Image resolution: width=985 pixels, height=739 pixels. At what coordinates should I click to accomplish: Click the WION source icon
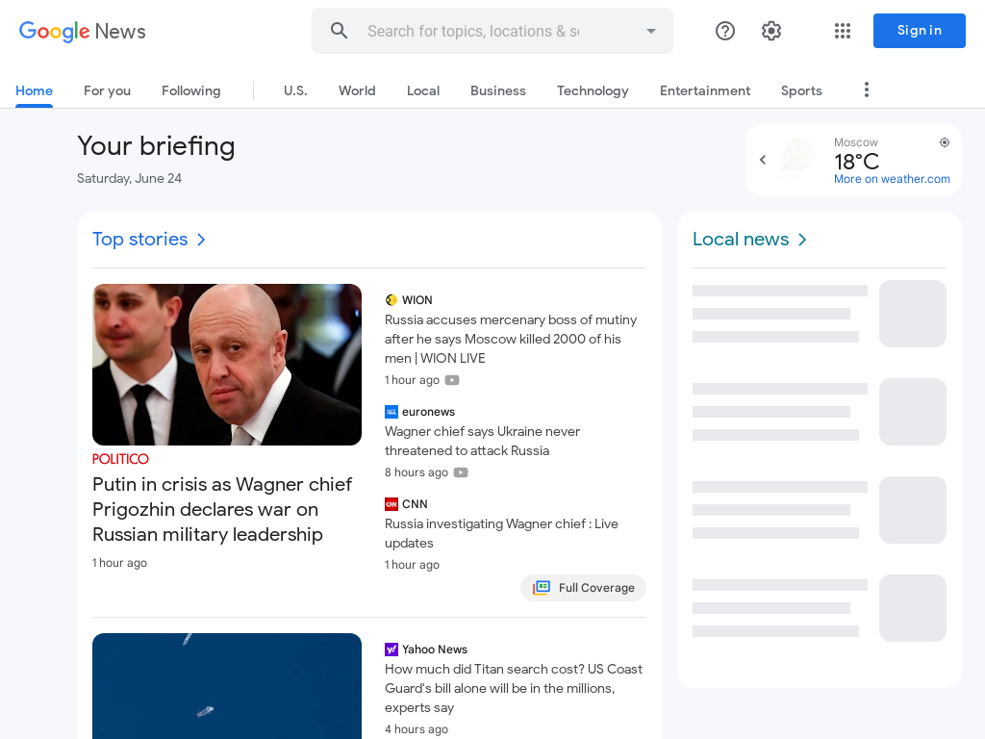(x=391, y=300)
